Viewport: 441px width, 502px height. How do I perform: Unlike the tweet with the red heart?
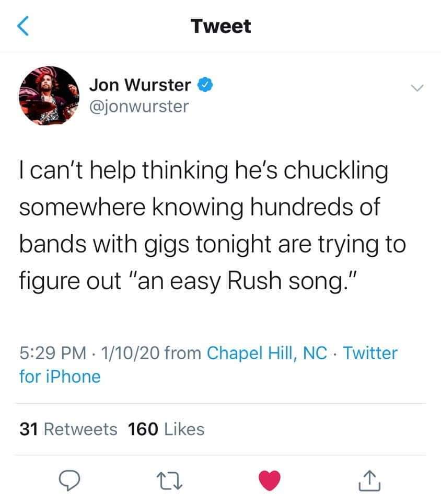[270, 480]
